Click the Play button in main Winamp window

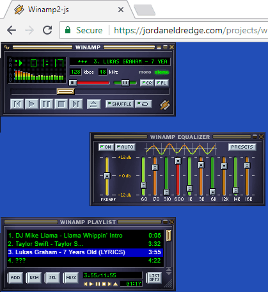point(32,104)
